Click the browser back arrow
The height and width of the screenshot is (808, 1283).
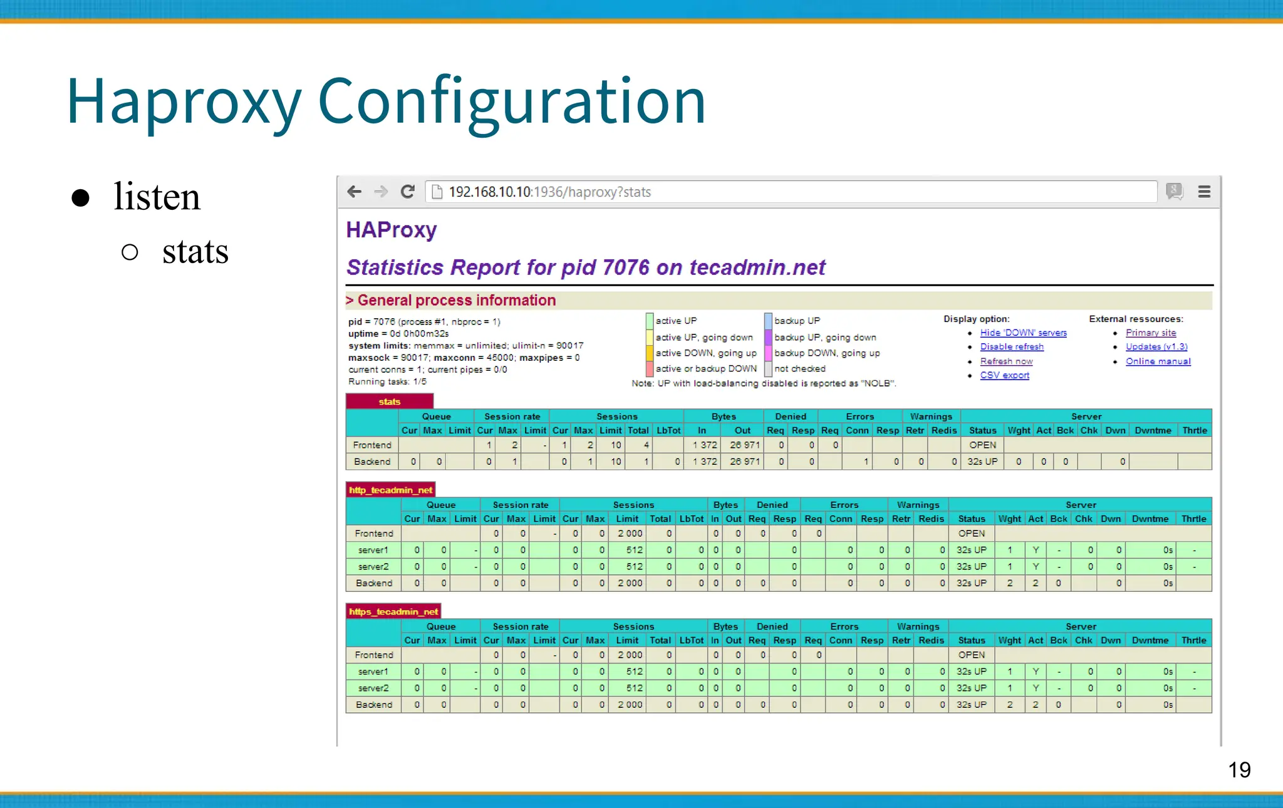coord(355,192)
